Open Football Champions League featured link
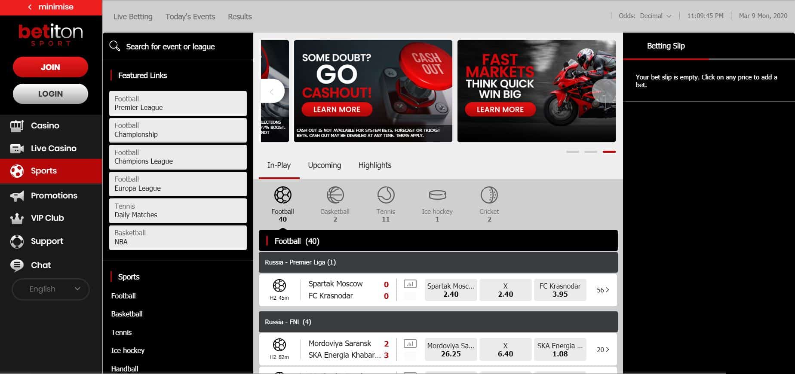 178,157
